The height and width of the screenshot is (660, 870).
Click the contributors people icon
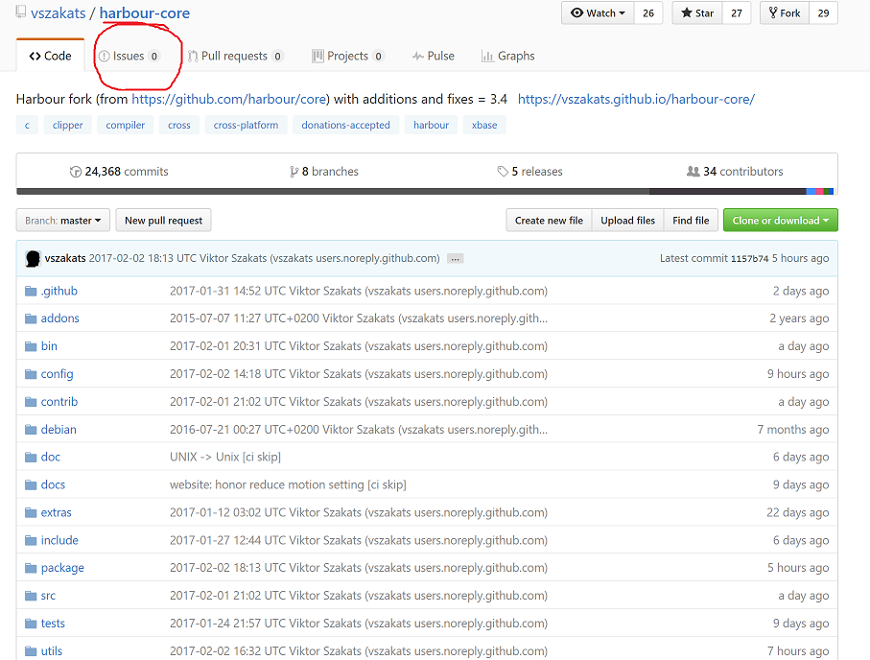(693, 172)
